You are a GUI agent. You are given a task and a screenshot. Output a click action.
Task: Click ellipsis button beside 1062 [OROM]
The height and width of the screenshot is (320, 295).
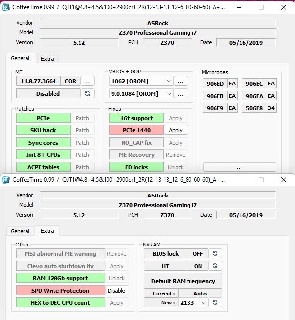point(181,81)
